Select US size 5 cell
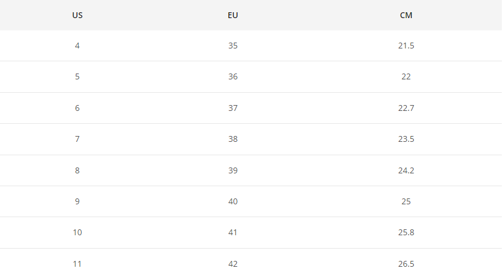This screenshot has width=503, height=279. [78, 76]
